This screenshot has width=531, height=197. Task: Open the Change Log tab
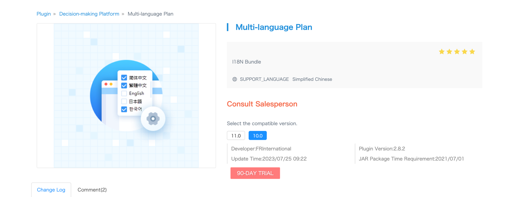click(51, 190)
